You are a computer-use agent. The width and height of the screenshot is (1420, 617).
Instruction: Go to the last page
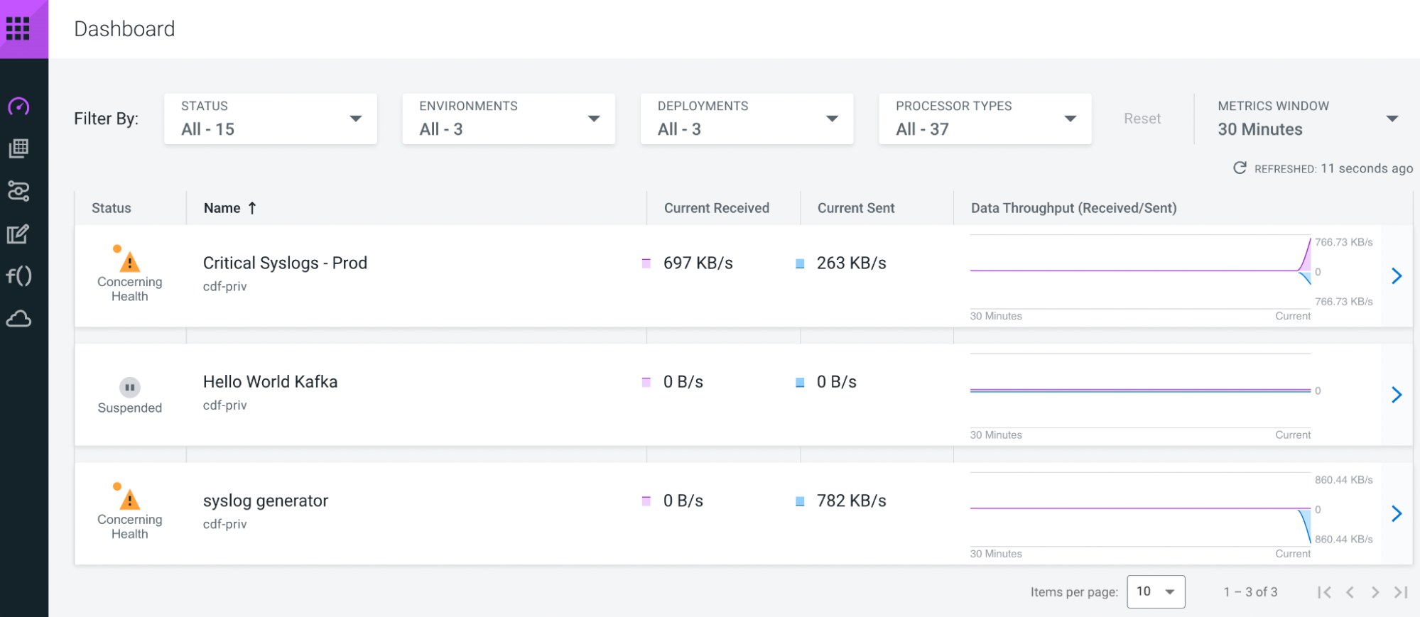1401,592
